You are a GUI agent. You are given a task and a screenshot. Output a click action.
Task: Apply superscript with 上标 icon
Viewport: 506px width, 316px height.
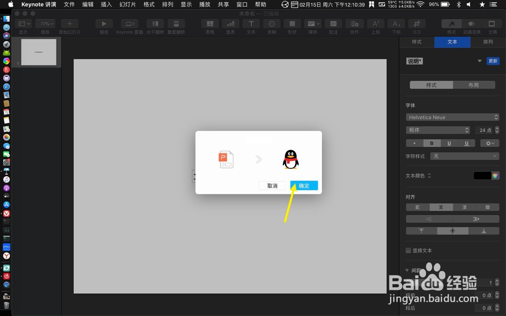[375, 24]
